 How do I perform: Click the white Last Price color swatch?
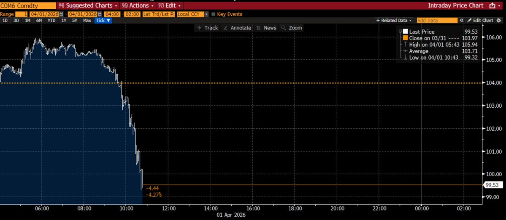tap(405, 32)
